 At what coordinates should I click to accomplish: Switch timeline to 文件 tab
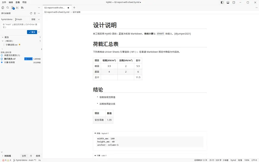(24, 156)
